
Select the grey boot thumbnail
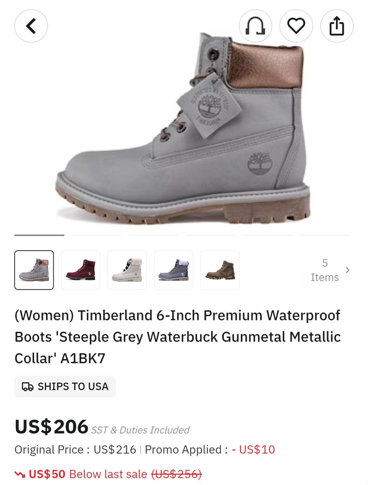[34, 270]
